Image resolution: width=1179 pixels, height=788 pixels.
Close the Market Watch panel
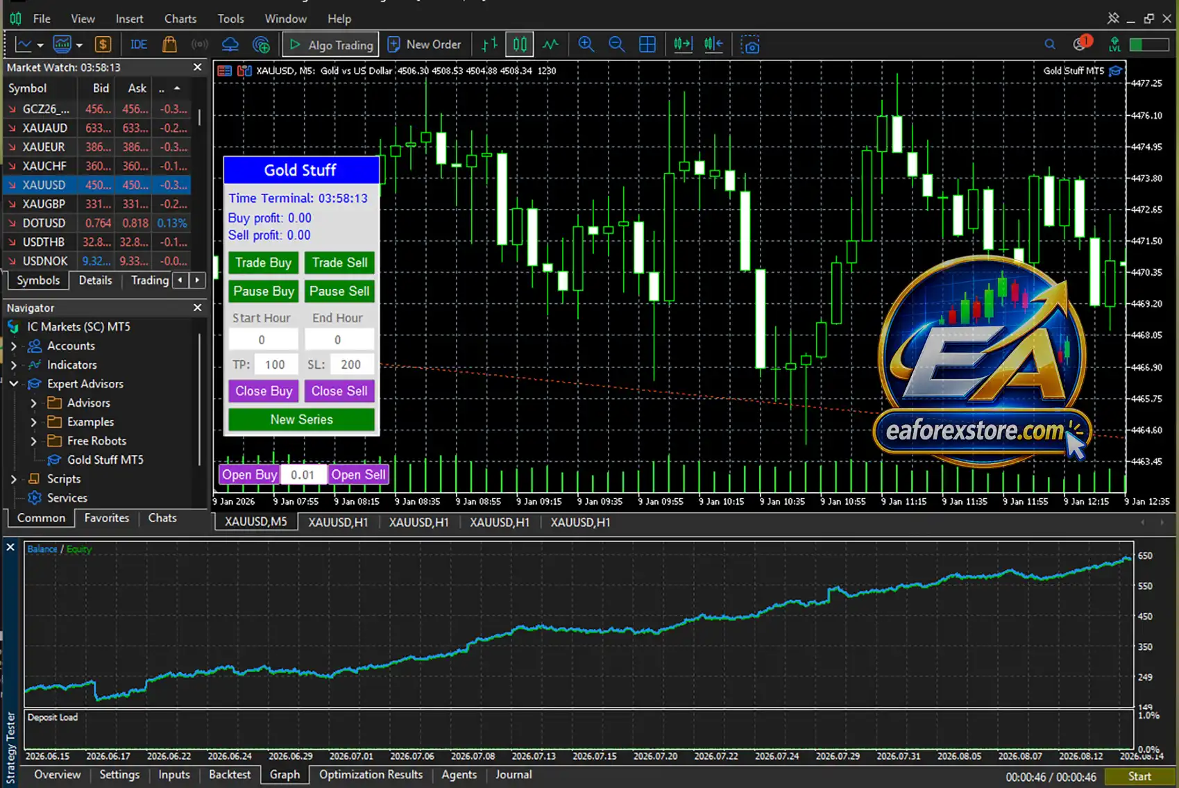pyautogui.click(x=198, y=67)
